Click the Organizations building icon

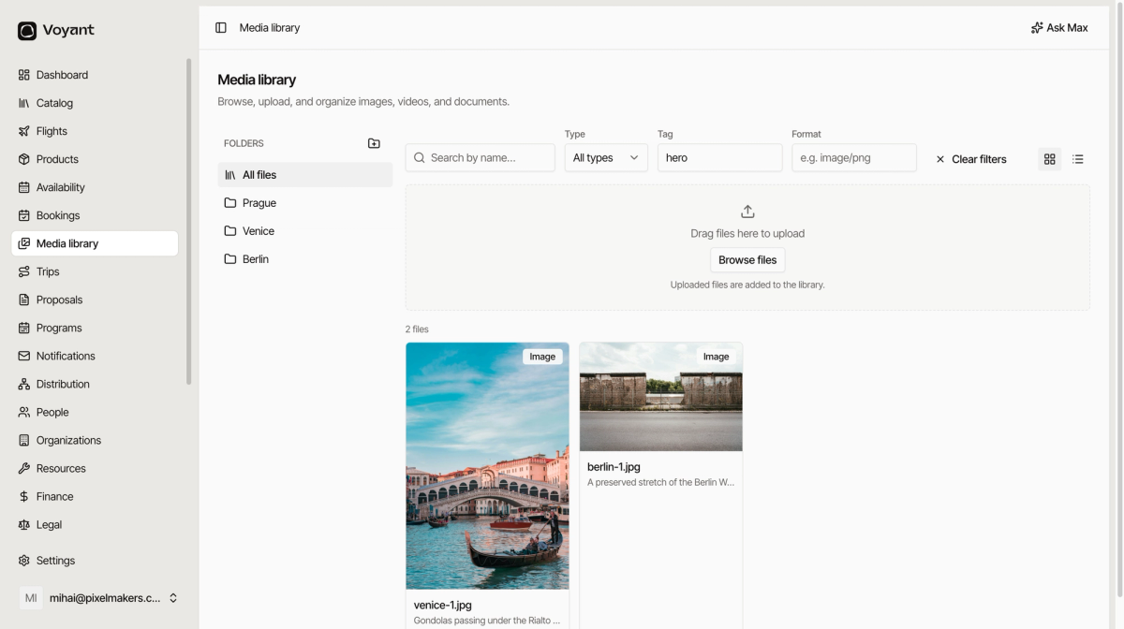(x=24, y=440)
